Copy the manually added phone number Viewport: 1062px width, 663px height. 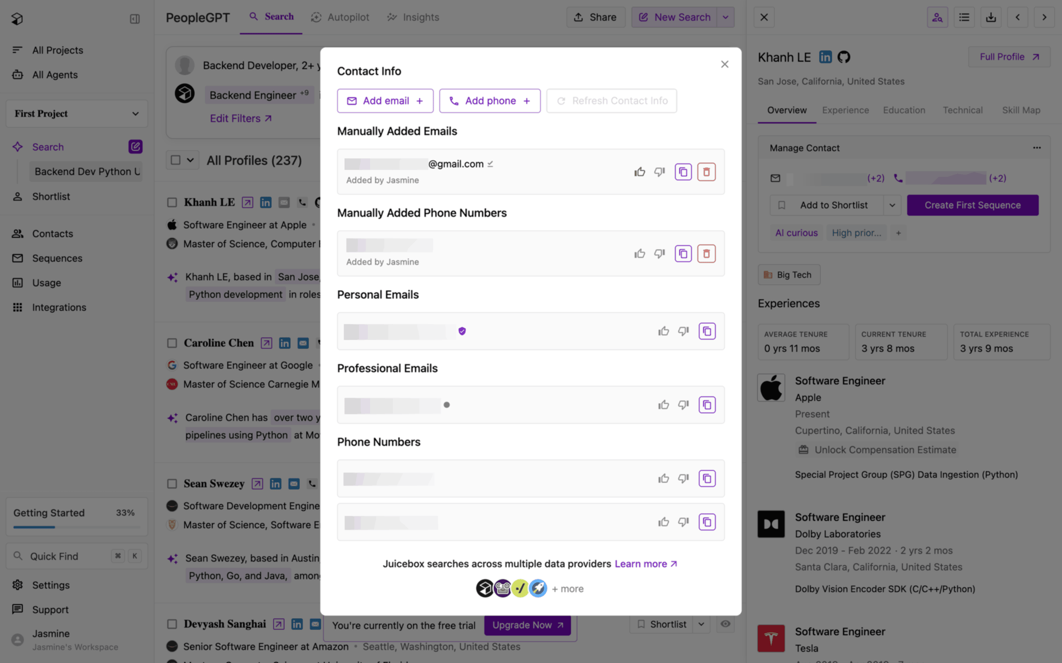pos(683,254)
